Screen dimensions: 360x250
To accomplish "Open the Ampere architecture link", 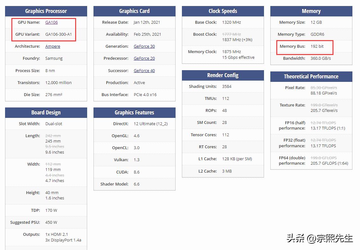I will [52, 46].
